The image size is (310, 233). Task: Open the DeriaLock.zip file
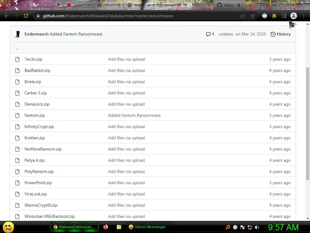[x=37, y=104]
